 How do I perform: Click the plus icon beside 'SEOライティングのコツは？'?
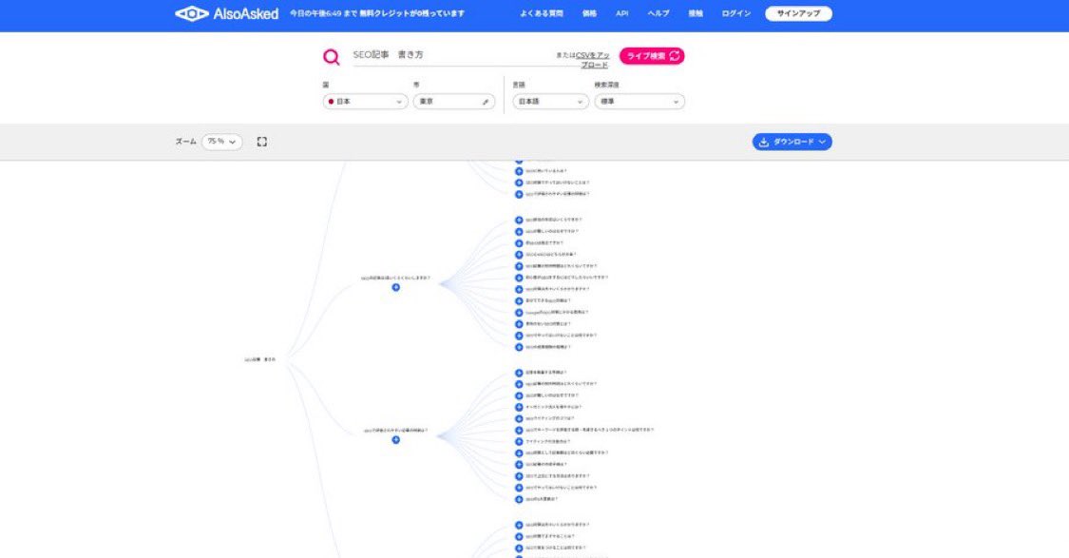coord(519,419)
